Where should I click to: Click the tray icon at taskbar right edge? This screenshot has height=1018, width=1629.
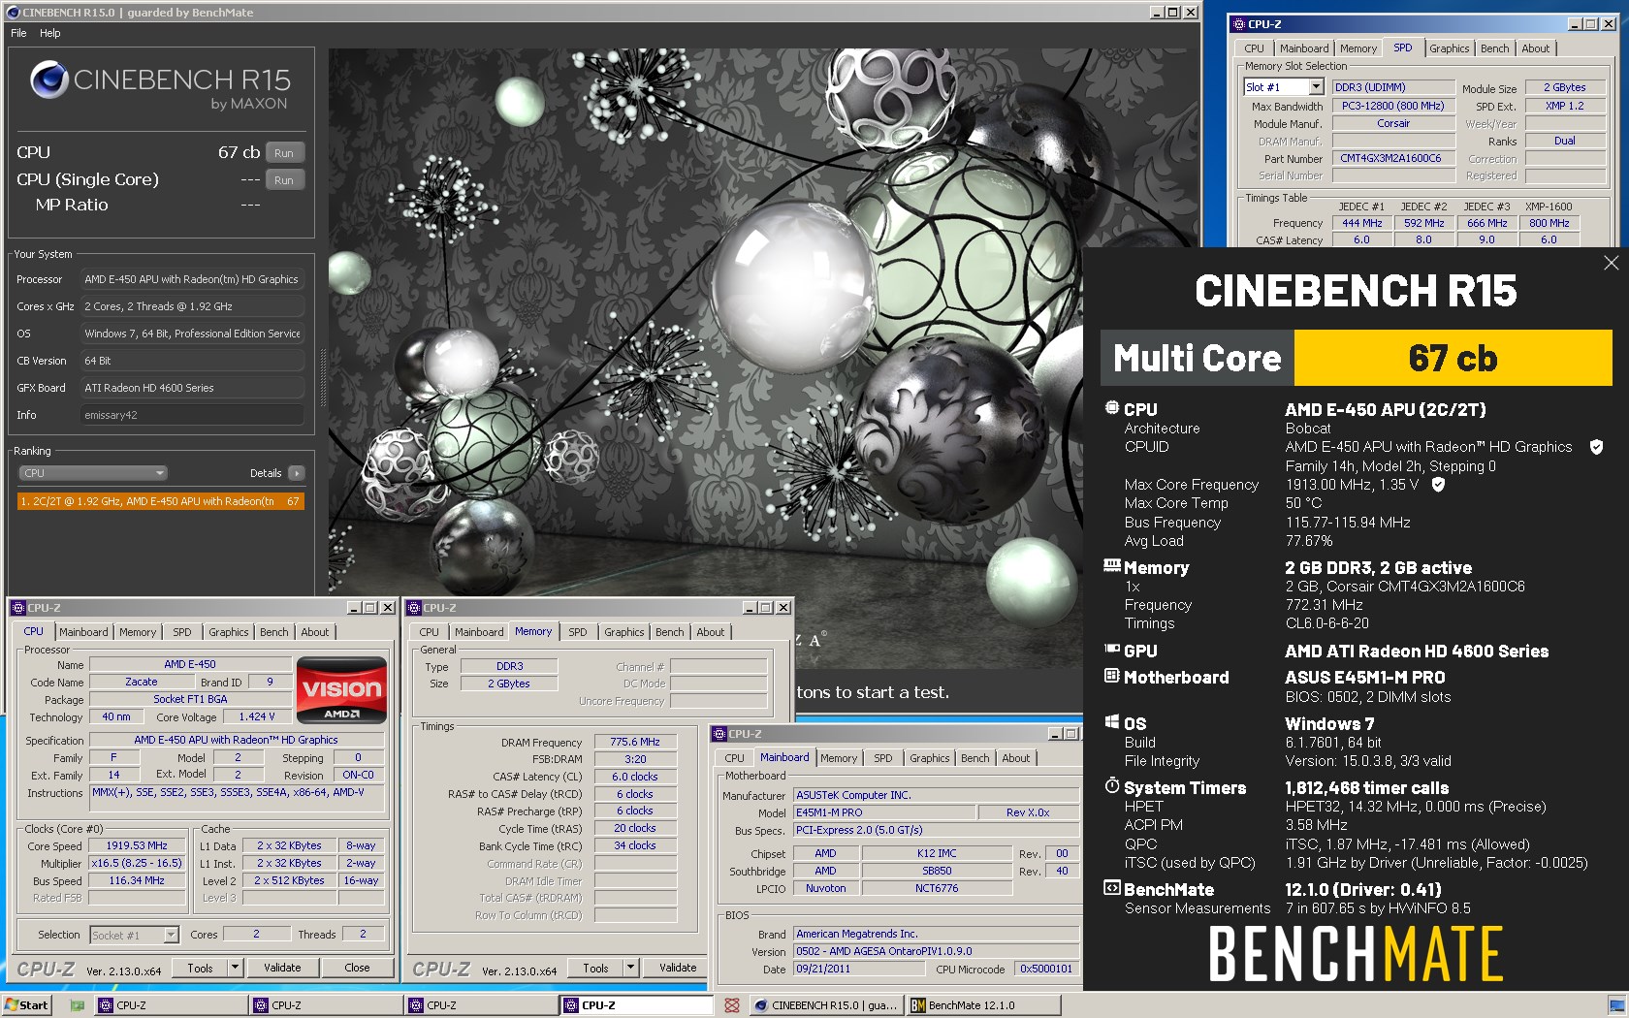pos(1615,1005)
